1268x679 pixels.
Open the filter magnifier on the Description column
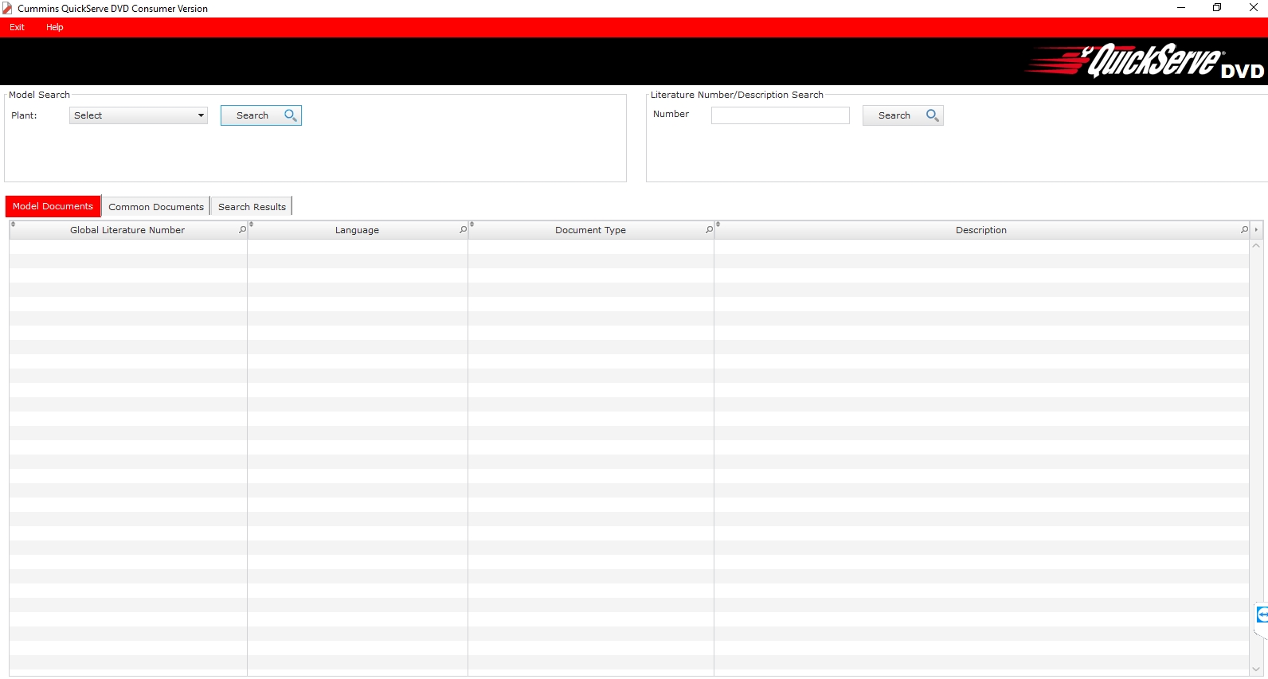point(1244,230)
